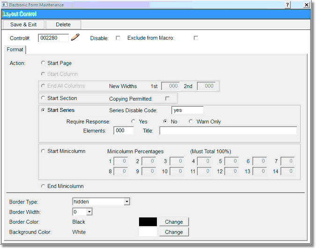Click the Series Disable Code field
The width and height of the screenshot is (316, 249).
click(187, 110)
